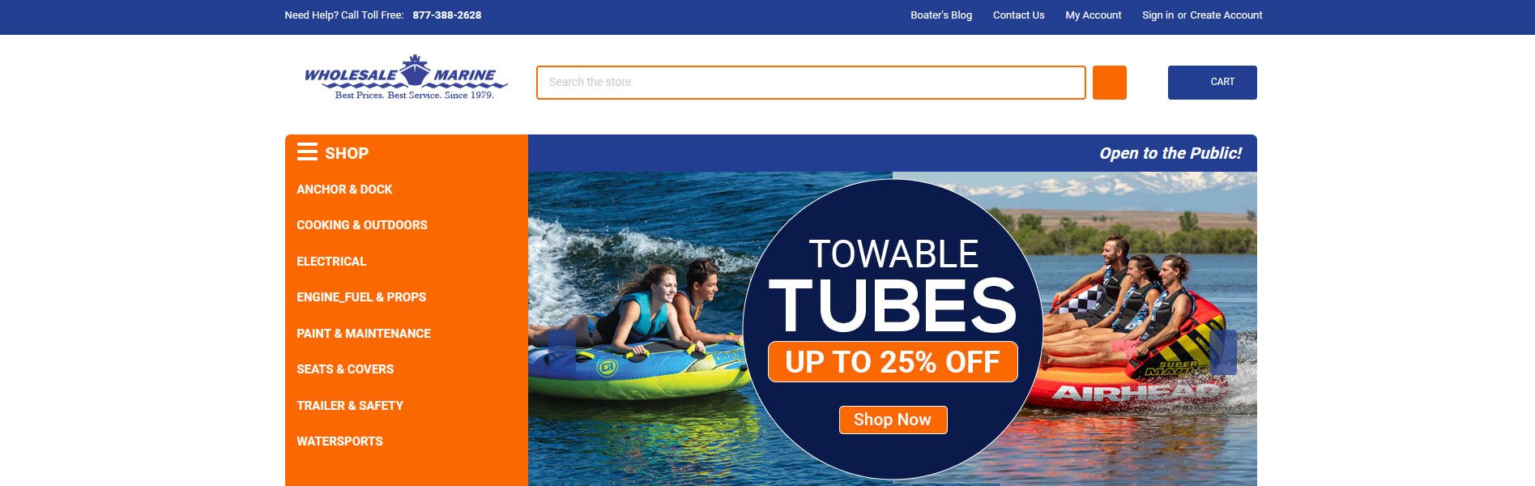Select Create Account link
Viewport: 1535px width, 486px height.
1226,15
